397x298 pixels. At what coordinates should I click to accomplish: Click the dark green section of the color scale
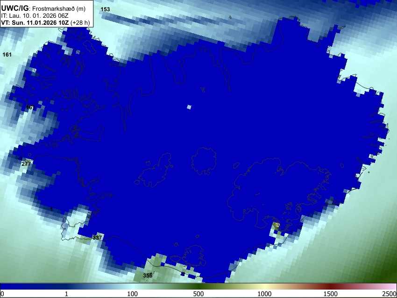tap(200, 286)
